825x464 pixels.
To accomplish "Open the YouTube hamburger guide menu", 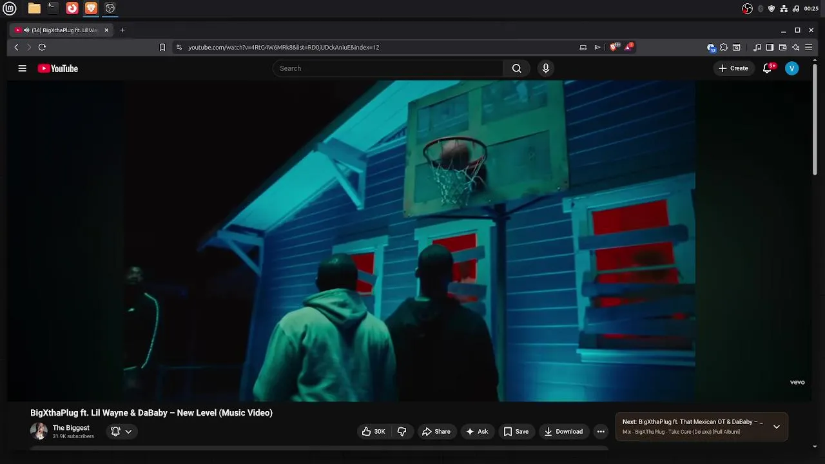I will point(22,68).
